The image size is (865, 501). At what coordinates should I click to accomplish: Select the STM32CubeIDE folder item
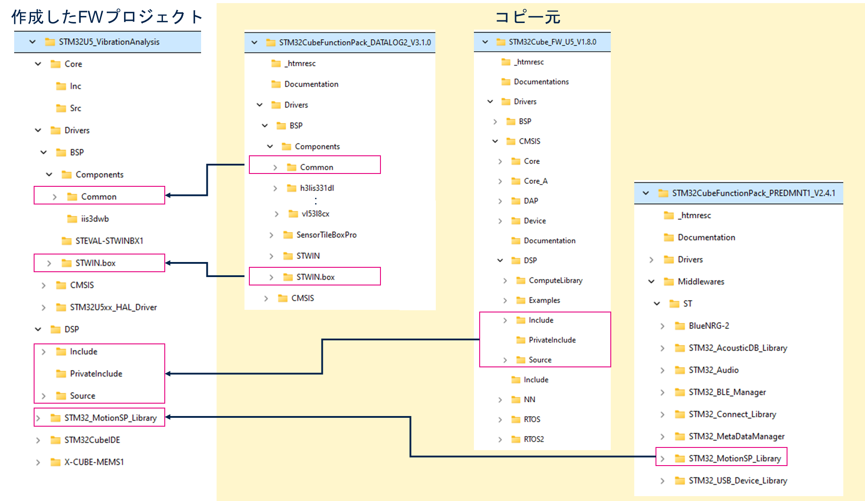point(92,440)
